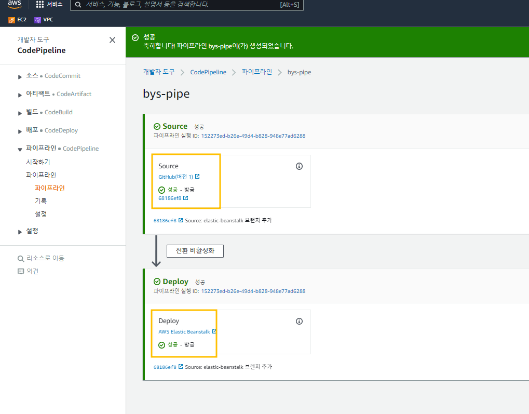
Task: Open commit 68186ef8 link at Deploy stage bottom
Action: pos(165,367)
